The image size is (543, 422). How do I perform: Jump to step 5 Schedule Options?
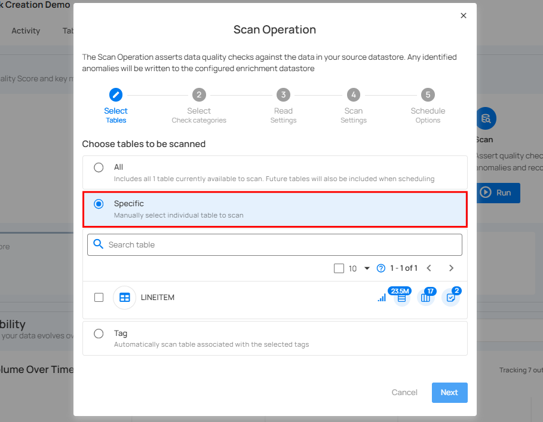pos(428,94)
